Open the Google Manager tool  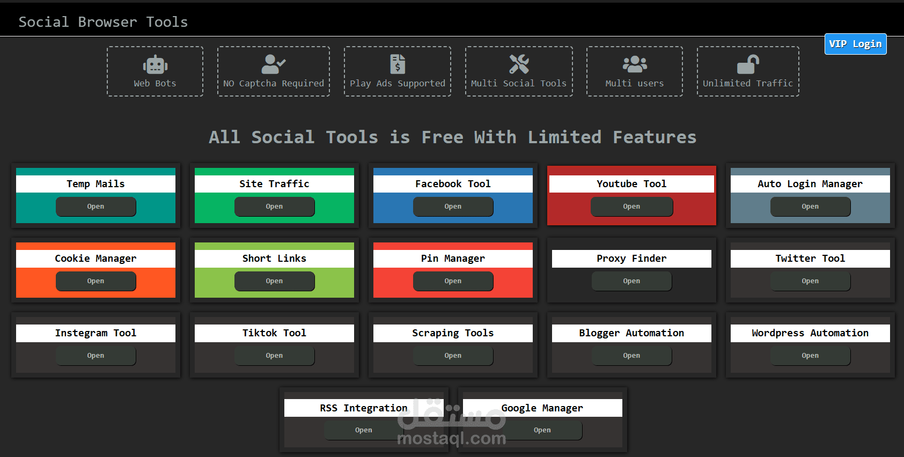(x=542, y=430)
